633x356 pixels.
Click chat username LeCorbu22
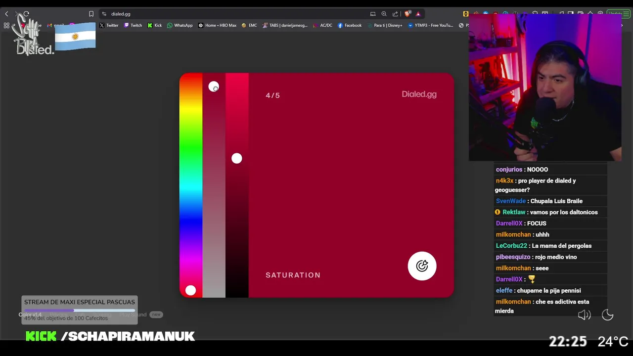click(511, 246)
